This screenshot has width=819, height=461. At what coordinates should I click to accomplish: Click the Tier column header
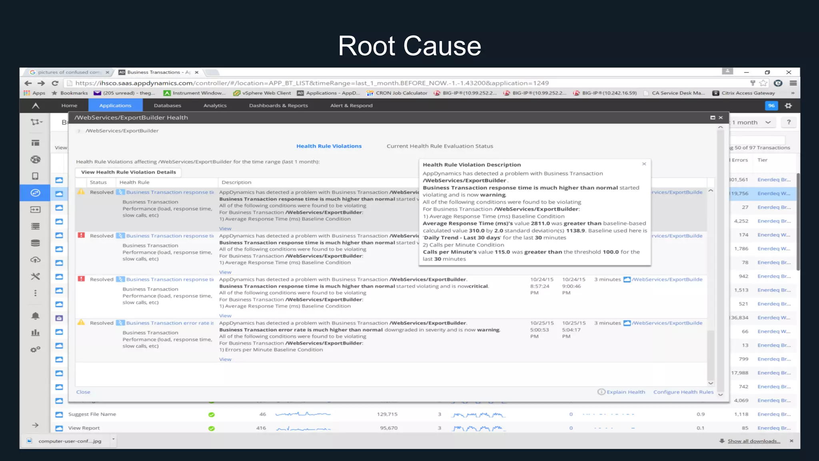(763, 160)
